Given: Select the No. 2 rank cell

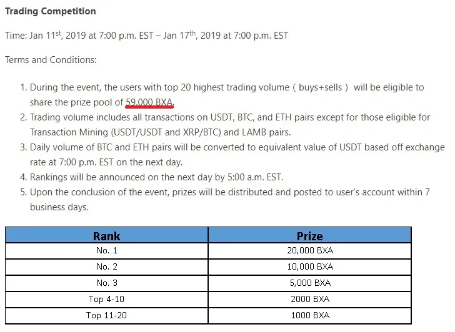Looking at the screenshot, I should (x=106, y=267).
